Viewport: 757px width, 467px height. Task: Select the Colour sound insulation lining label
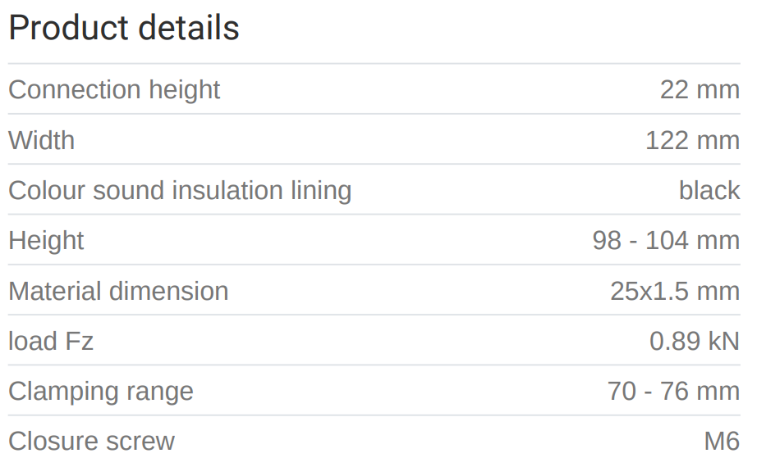tap(180, 190)
